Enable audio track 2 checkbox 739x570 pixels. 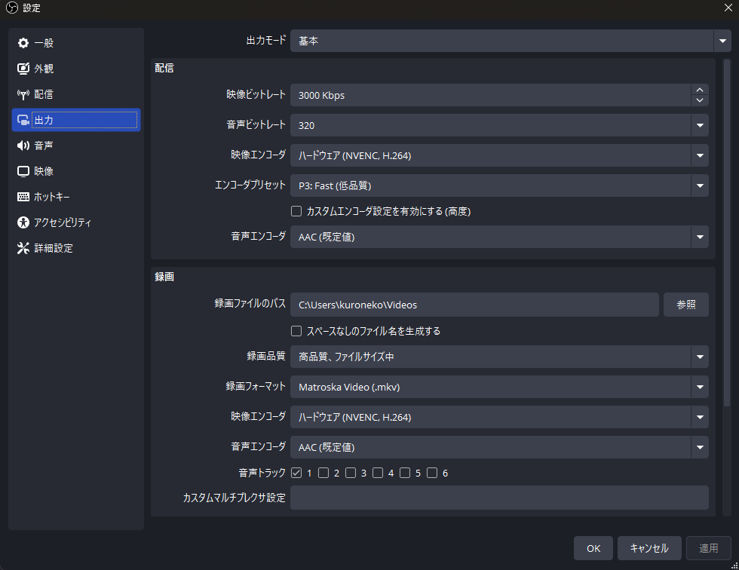(324, 473)
